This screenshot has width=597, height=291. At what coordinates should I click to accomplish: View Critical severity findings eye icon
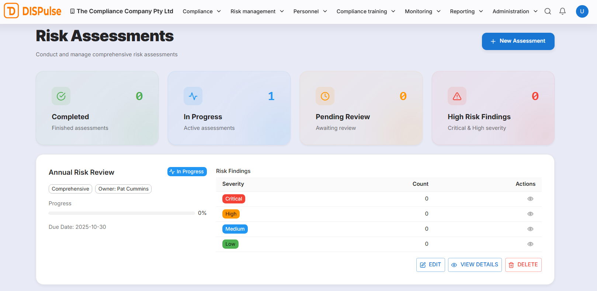(530, 199)
